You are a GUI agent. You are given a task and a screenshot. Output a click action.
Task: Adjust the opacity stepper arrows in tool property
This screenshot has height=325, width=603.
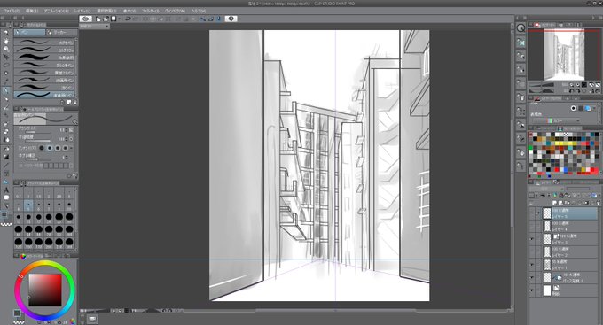67,139
